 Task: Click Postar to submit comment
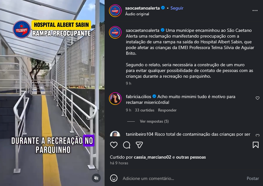(252, 178)
